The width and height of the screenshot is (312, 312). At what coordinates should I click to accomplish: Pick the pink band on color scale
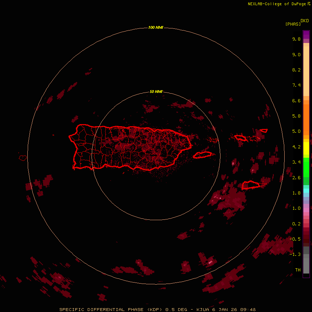click(x=306, y=210)
